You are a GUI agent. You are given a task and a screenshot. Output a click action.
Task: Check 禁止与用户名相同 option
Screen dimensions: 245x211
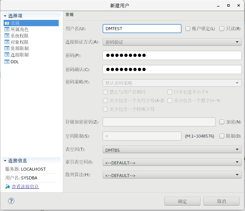pyautogui.click(x=105, y=92)
